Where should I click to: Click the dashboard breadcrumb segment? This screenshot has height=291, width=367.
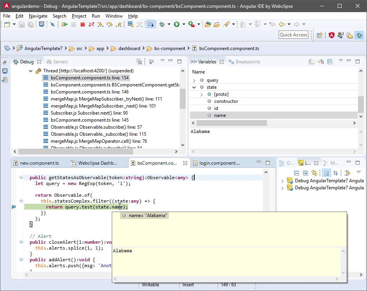[129, 48]
